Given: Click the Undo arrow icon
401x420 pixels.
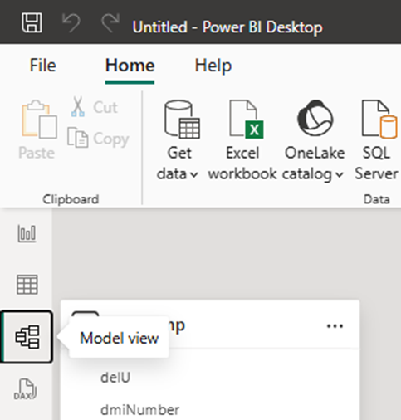Looking at the screenshot, I should click(71, 22).
